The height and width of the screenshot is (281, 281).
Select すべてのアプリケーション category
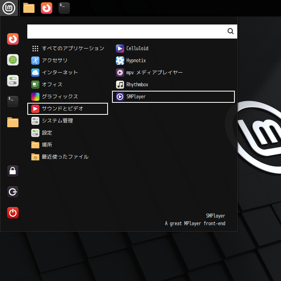pos(68,49)
